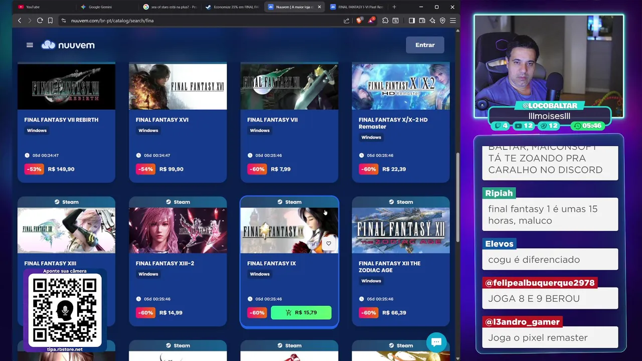
Task: Click Steam label above FINAL FANTASY XII
Action: [401, 202]
